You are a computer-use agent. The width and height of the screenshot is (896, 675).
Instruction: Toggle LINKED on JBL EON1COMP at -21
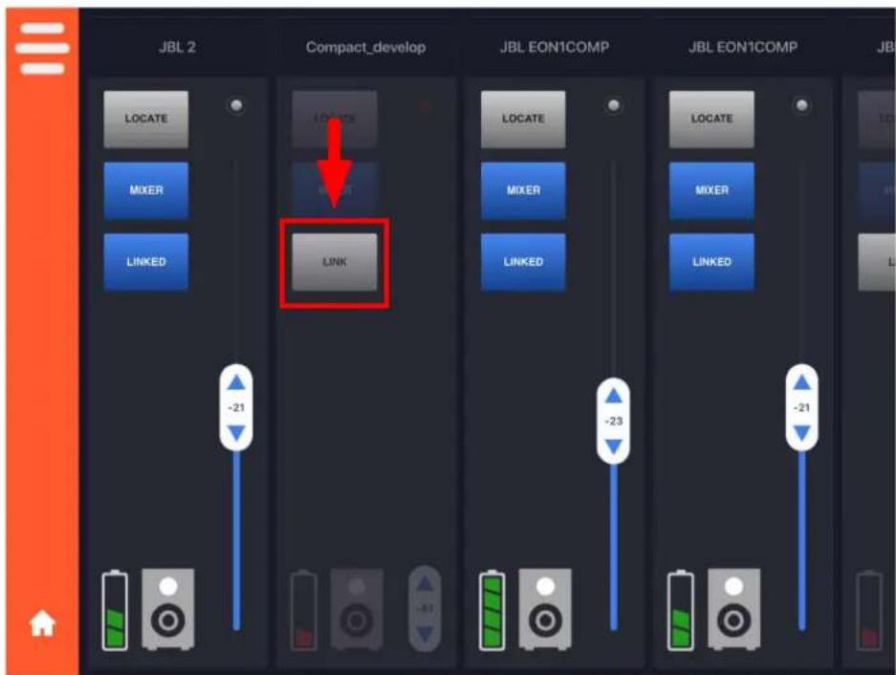tap(711, 262)
